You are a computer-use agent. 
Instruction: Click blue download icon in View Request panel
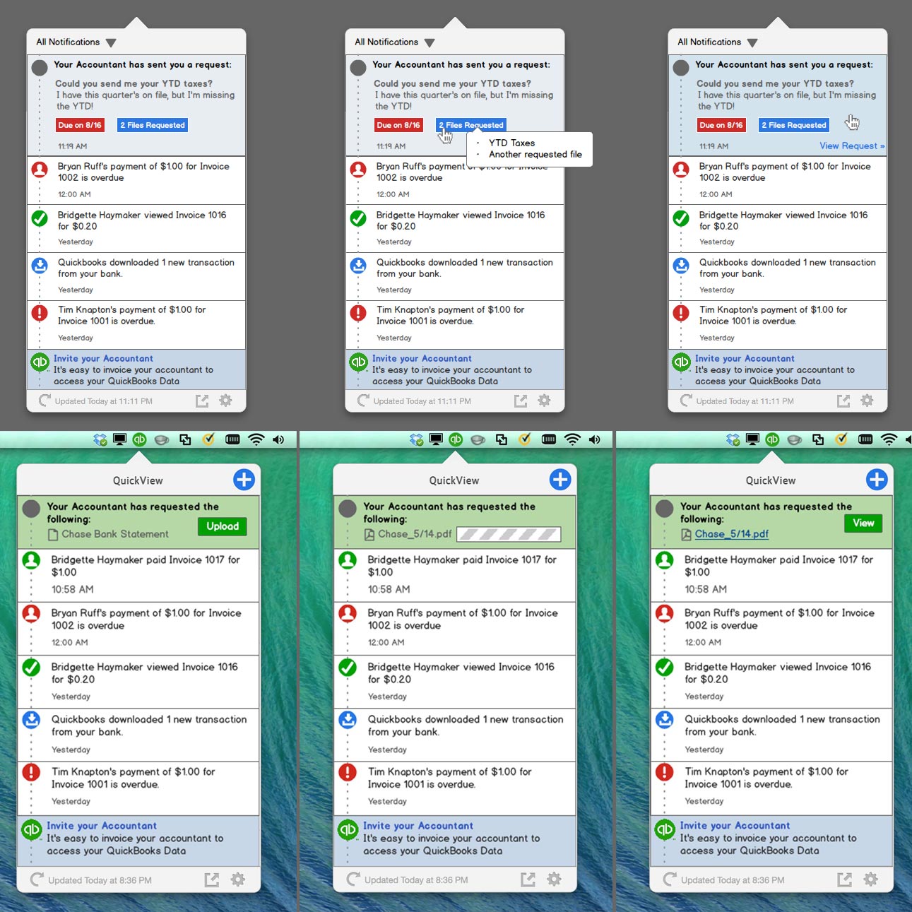681,266
